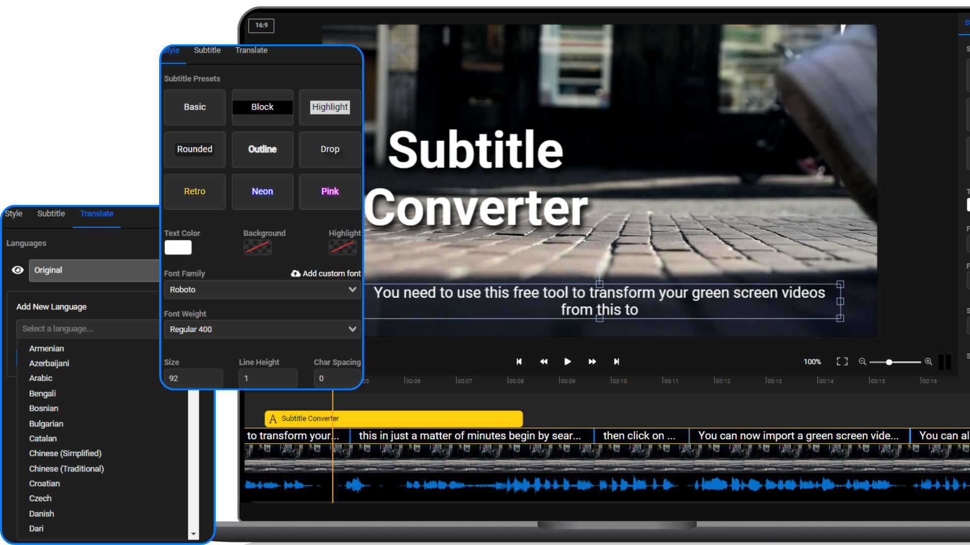The height and width of the screenshot is (545, 970).
Task: Zoom in on the timeline
Action: coord(929,361)
